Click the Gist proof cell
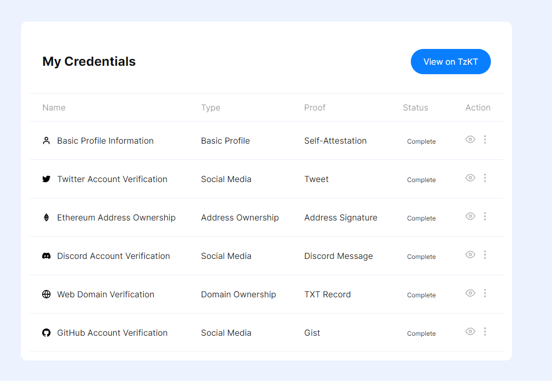This screenshot has height=381, width=552. 312,333
